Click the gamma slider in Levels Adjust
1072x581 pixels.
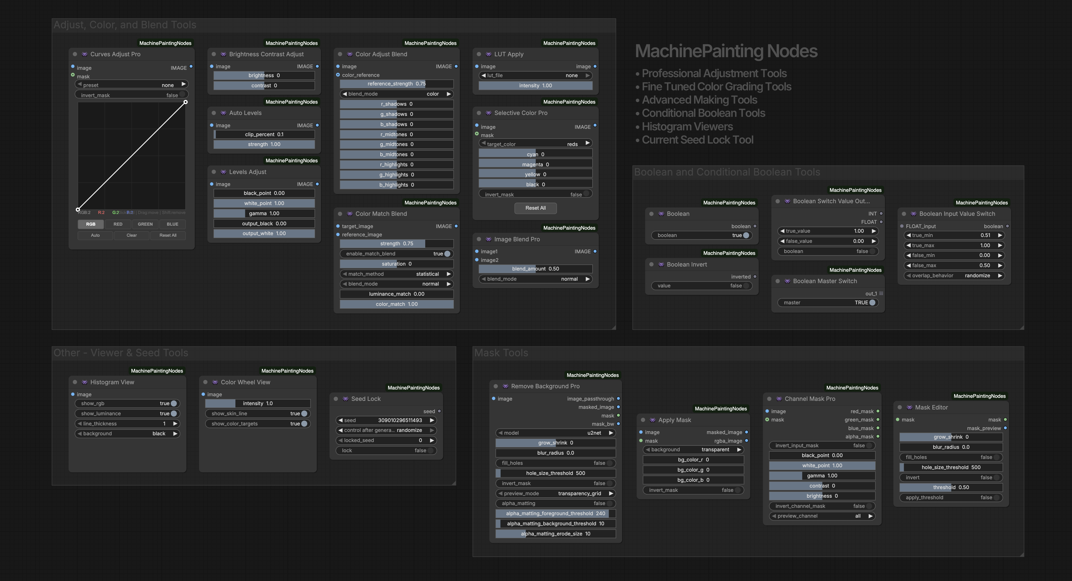click(x=264, y=213)
